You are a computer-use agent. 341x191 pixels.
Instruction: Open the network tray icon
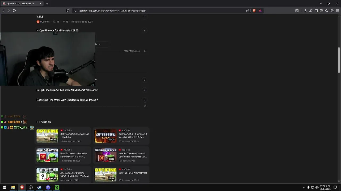tap(313, 188)
